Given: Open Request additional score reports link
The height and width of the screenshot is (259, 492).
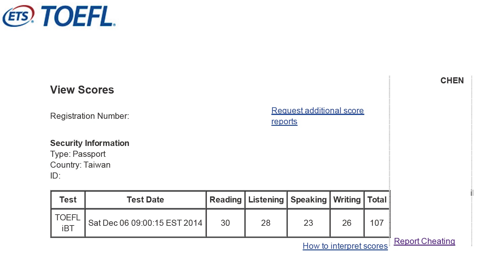Looking at the screenshot, I should tap(318, 116).
